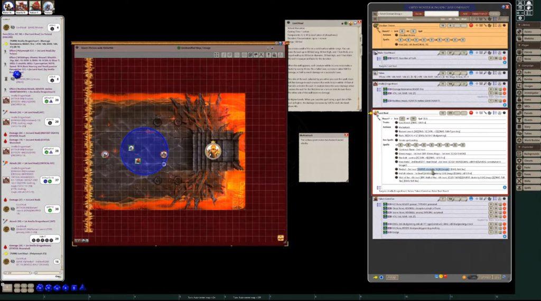541x301 pixels.
Task: Select Lord Kaal token on the throne
Action: point(213,151)
